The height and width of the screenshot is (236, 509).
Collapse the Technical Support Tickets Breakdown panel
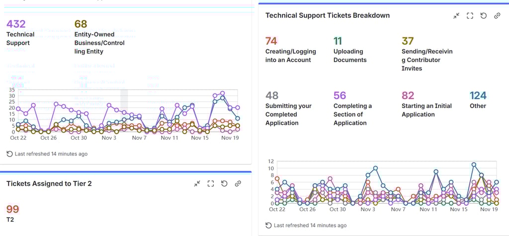(x=456, y=16)
